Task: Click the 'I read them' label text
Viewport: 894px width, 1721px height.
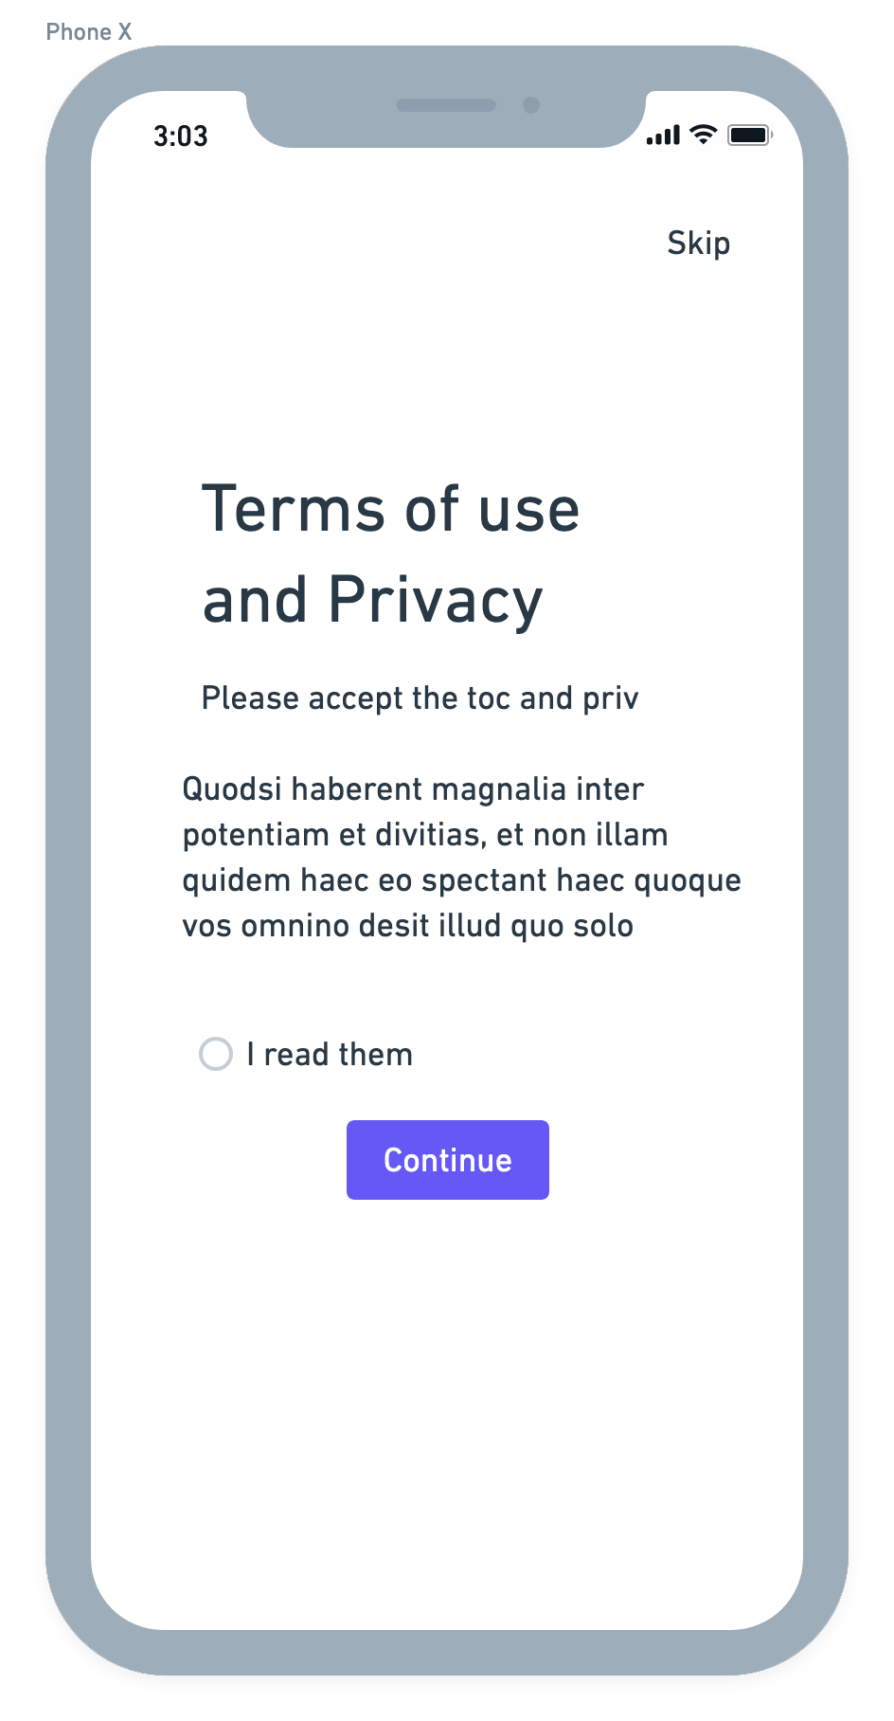Action: (330, 1054)
